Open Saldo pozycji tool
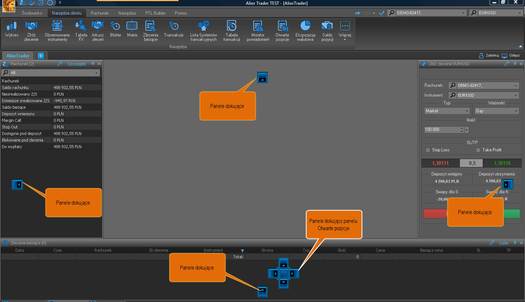Screen dimensions: 525x302 click(x=327, y=31)
